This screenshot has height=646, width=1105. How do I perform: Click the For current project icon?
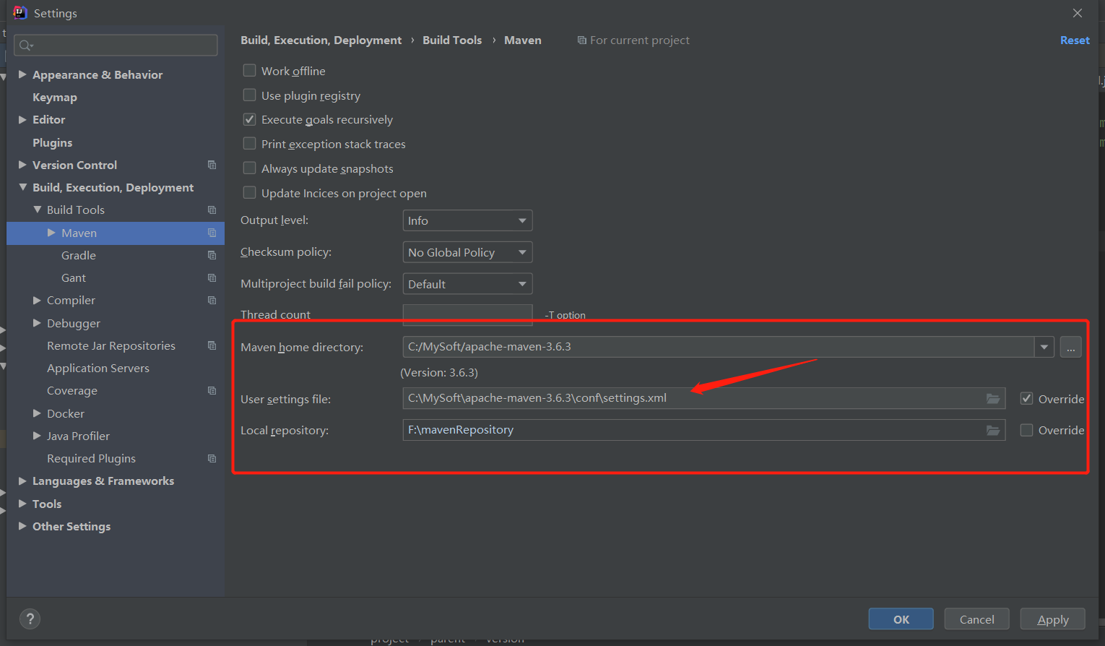(x=581, y=40)
